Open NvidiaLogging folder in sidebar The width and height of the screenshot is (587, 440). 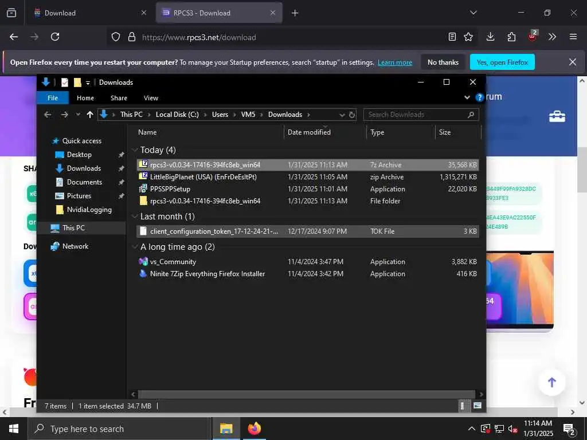pos(89,210)
